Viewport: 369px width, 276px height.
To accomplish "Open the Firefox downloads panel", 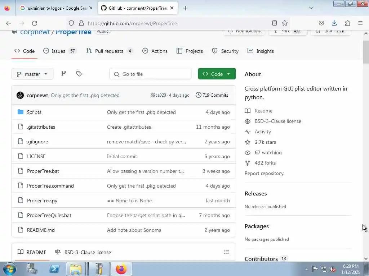I will (334, 23).
